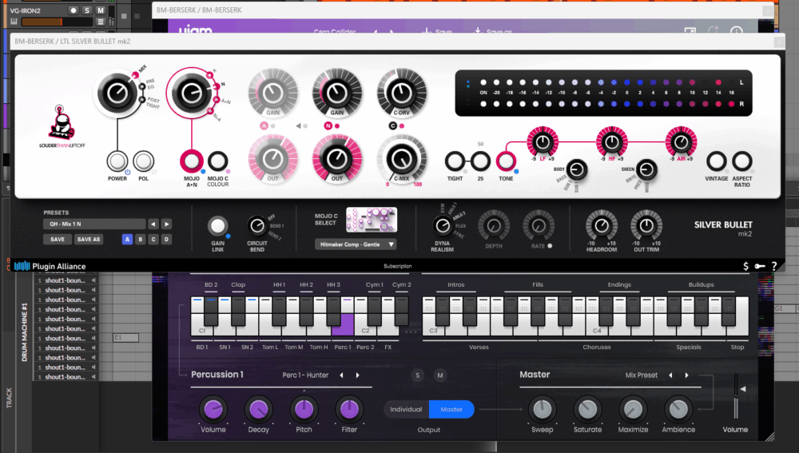Click the Percussion 1 Volume knob
This screenshot has height=453, width=799.
(213, 409)
